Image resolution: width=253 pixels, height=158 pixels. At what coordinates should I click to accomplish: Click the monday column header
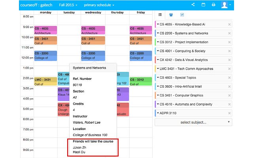pyautogui.click(x=46, y=12)
